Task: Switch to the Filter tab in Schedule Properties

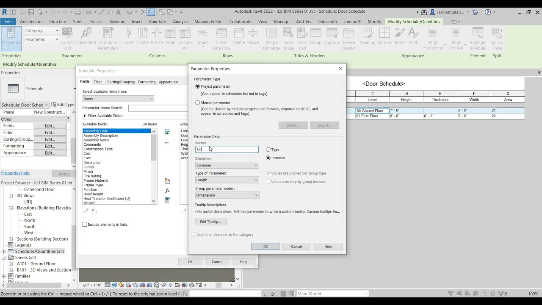Action: (98, 82)
